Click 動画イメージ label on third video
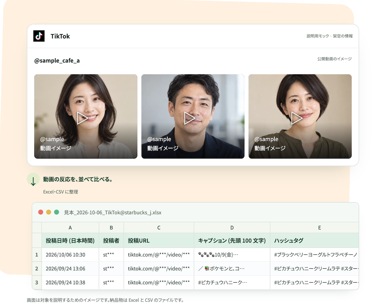This screenshot has width=377, height=303. 270,148
